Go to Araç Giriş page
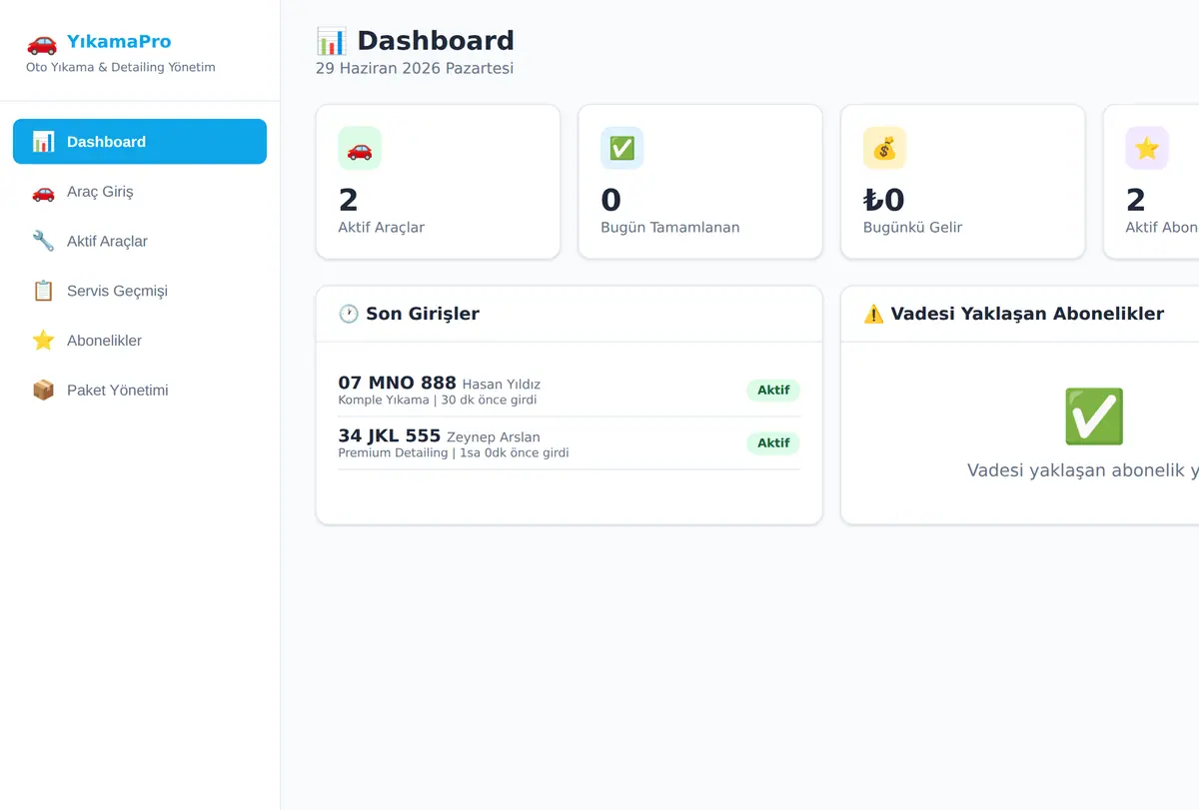The width and height of the screenshot is (1199, 810). click(140, 192)
